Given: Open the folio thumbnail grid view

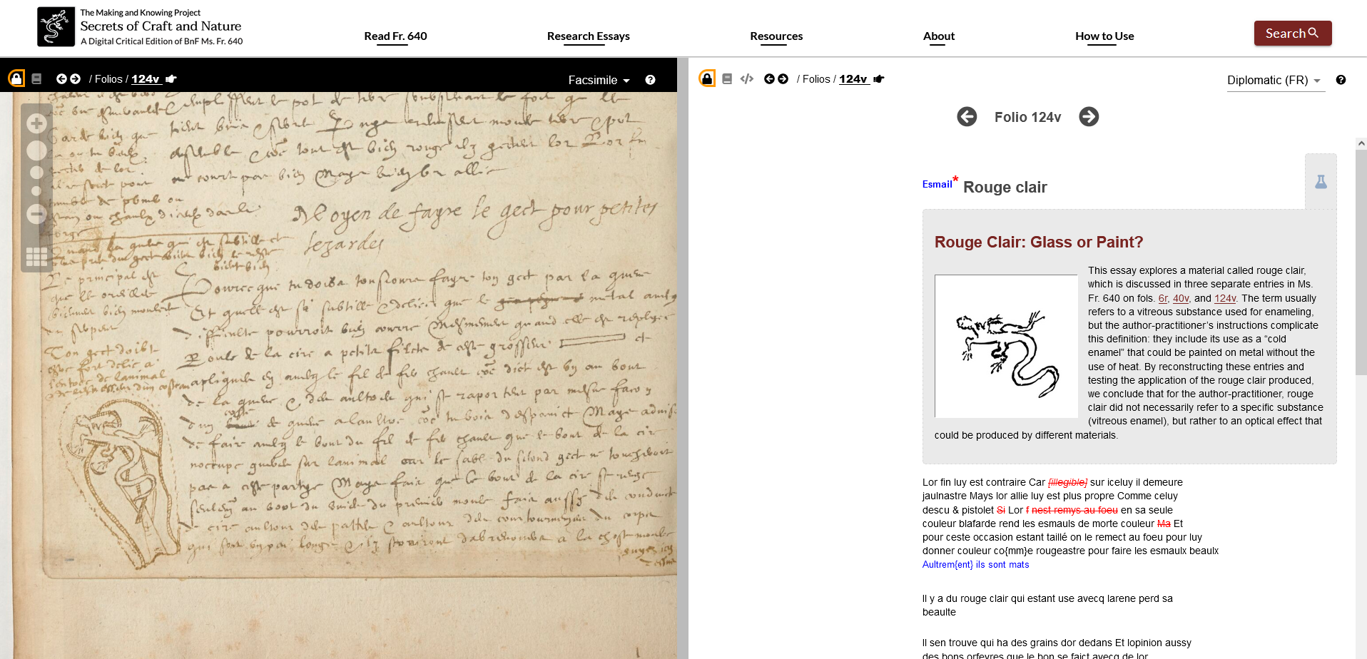Looking at the screenshot, I should tap(36, 257).
